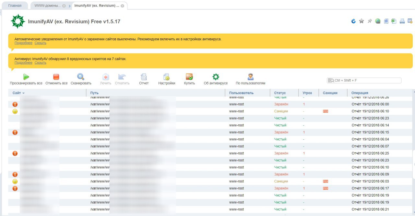Image resolution: width=415 pixels, height=216 pixels.
Task: Click the PKH sanction badge in 06:03 row
Action: tap(326, 181)
